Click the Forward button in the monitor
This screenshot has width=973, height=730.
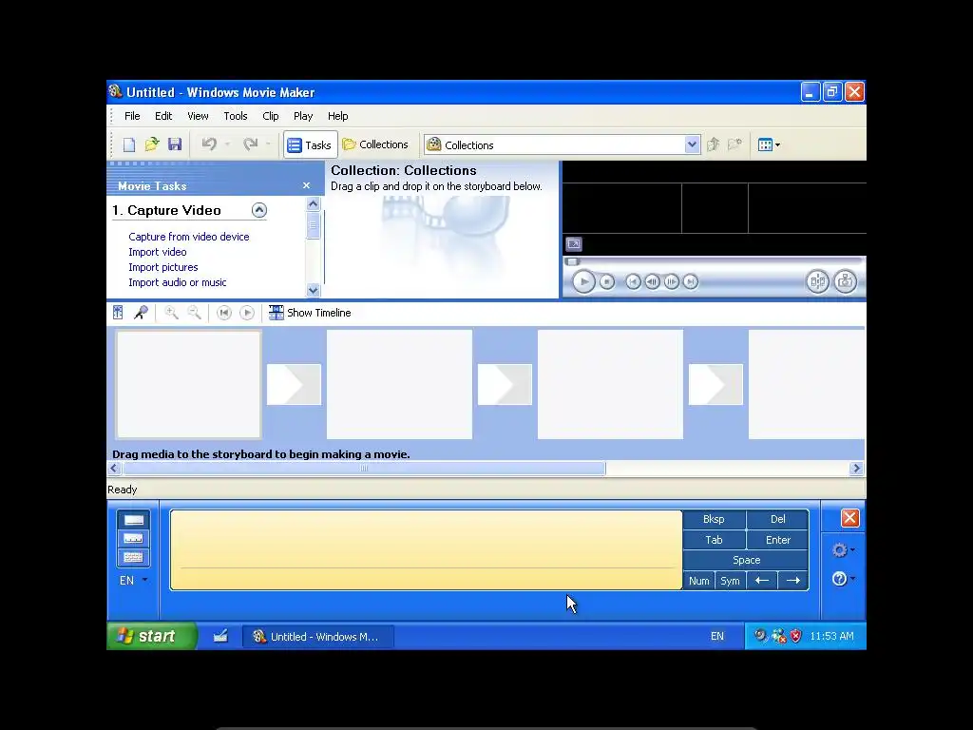[x=691, y=281]
